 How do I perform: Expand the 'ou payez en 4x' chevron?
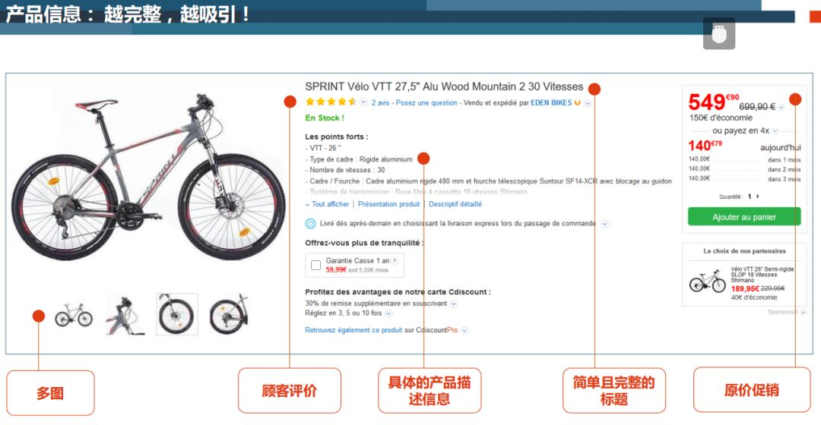click(x=775, y=131)
